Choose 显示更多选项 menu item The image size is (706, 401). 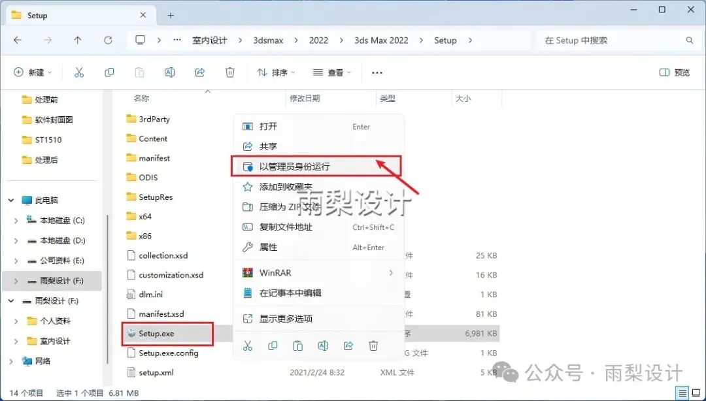pos(319,319)
